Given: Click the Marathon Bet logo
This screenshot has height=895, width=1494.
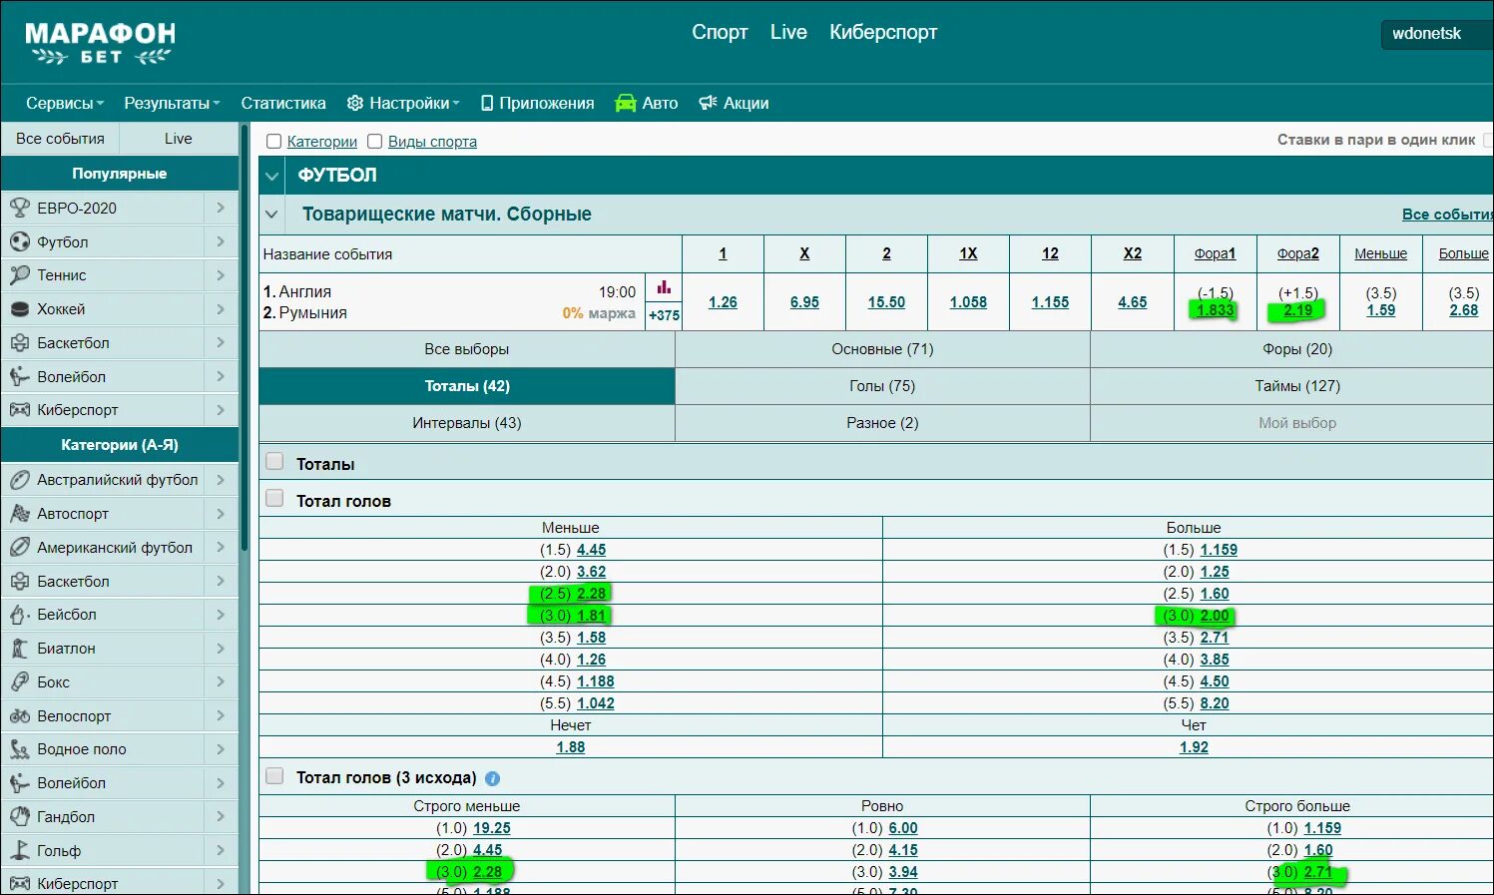Looking at the screenshot, I should [x=100, y=42].
